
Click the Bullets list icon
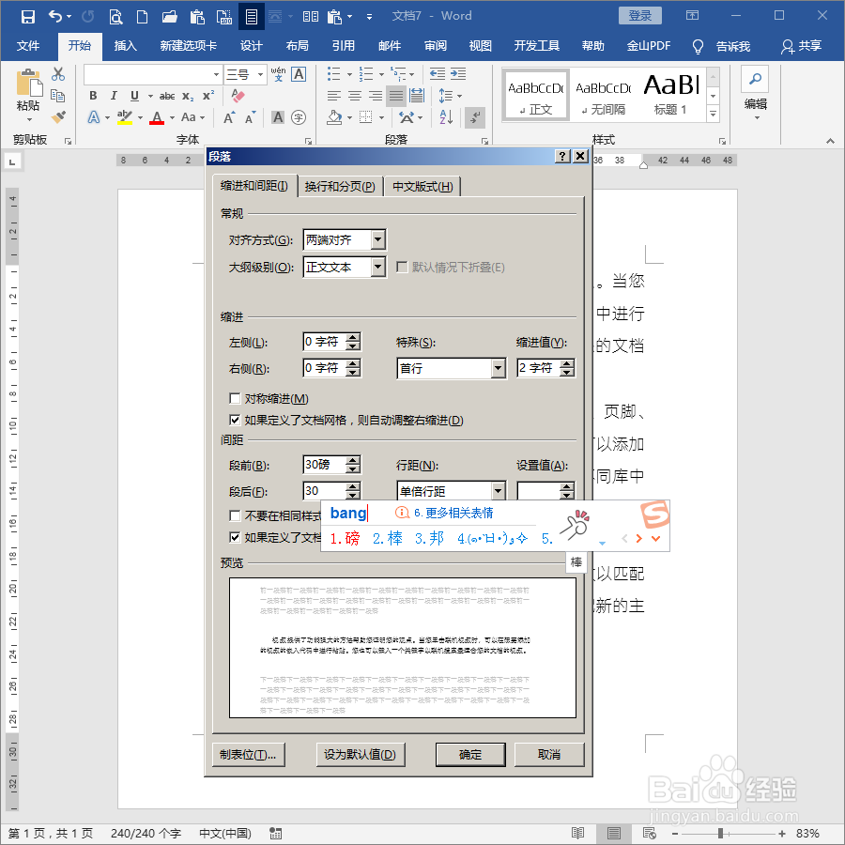[x=334, y=74]
